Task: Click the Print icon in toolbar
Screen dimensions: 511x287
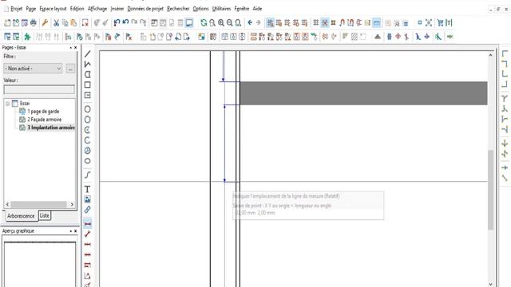Action: click(34, 23)
